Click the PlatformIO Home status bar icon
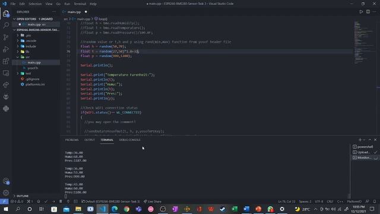 click(x=38, y=202)
